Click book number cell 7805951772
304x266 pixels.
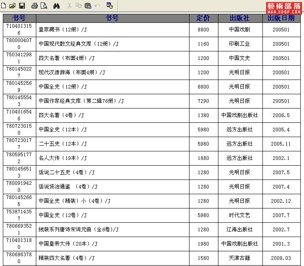pyautogui.click(x=20, y=158)
